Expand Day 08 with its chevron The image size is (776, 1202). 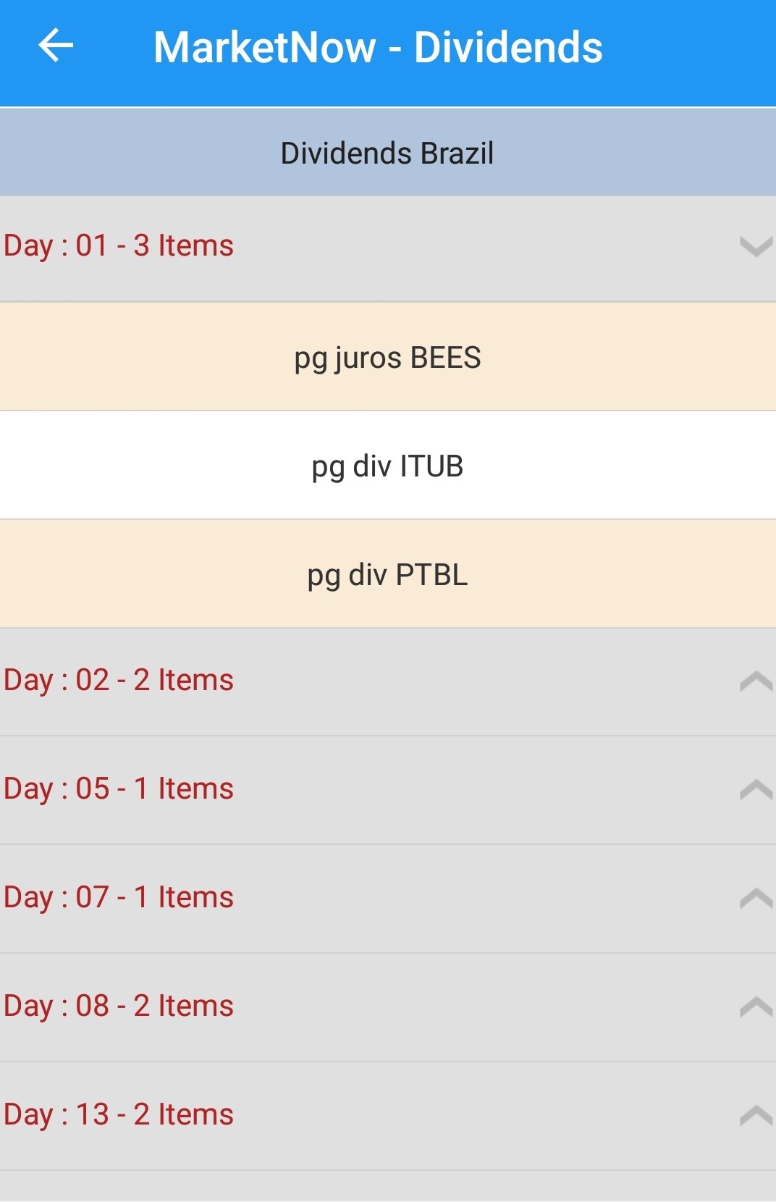coord(756,1006)
